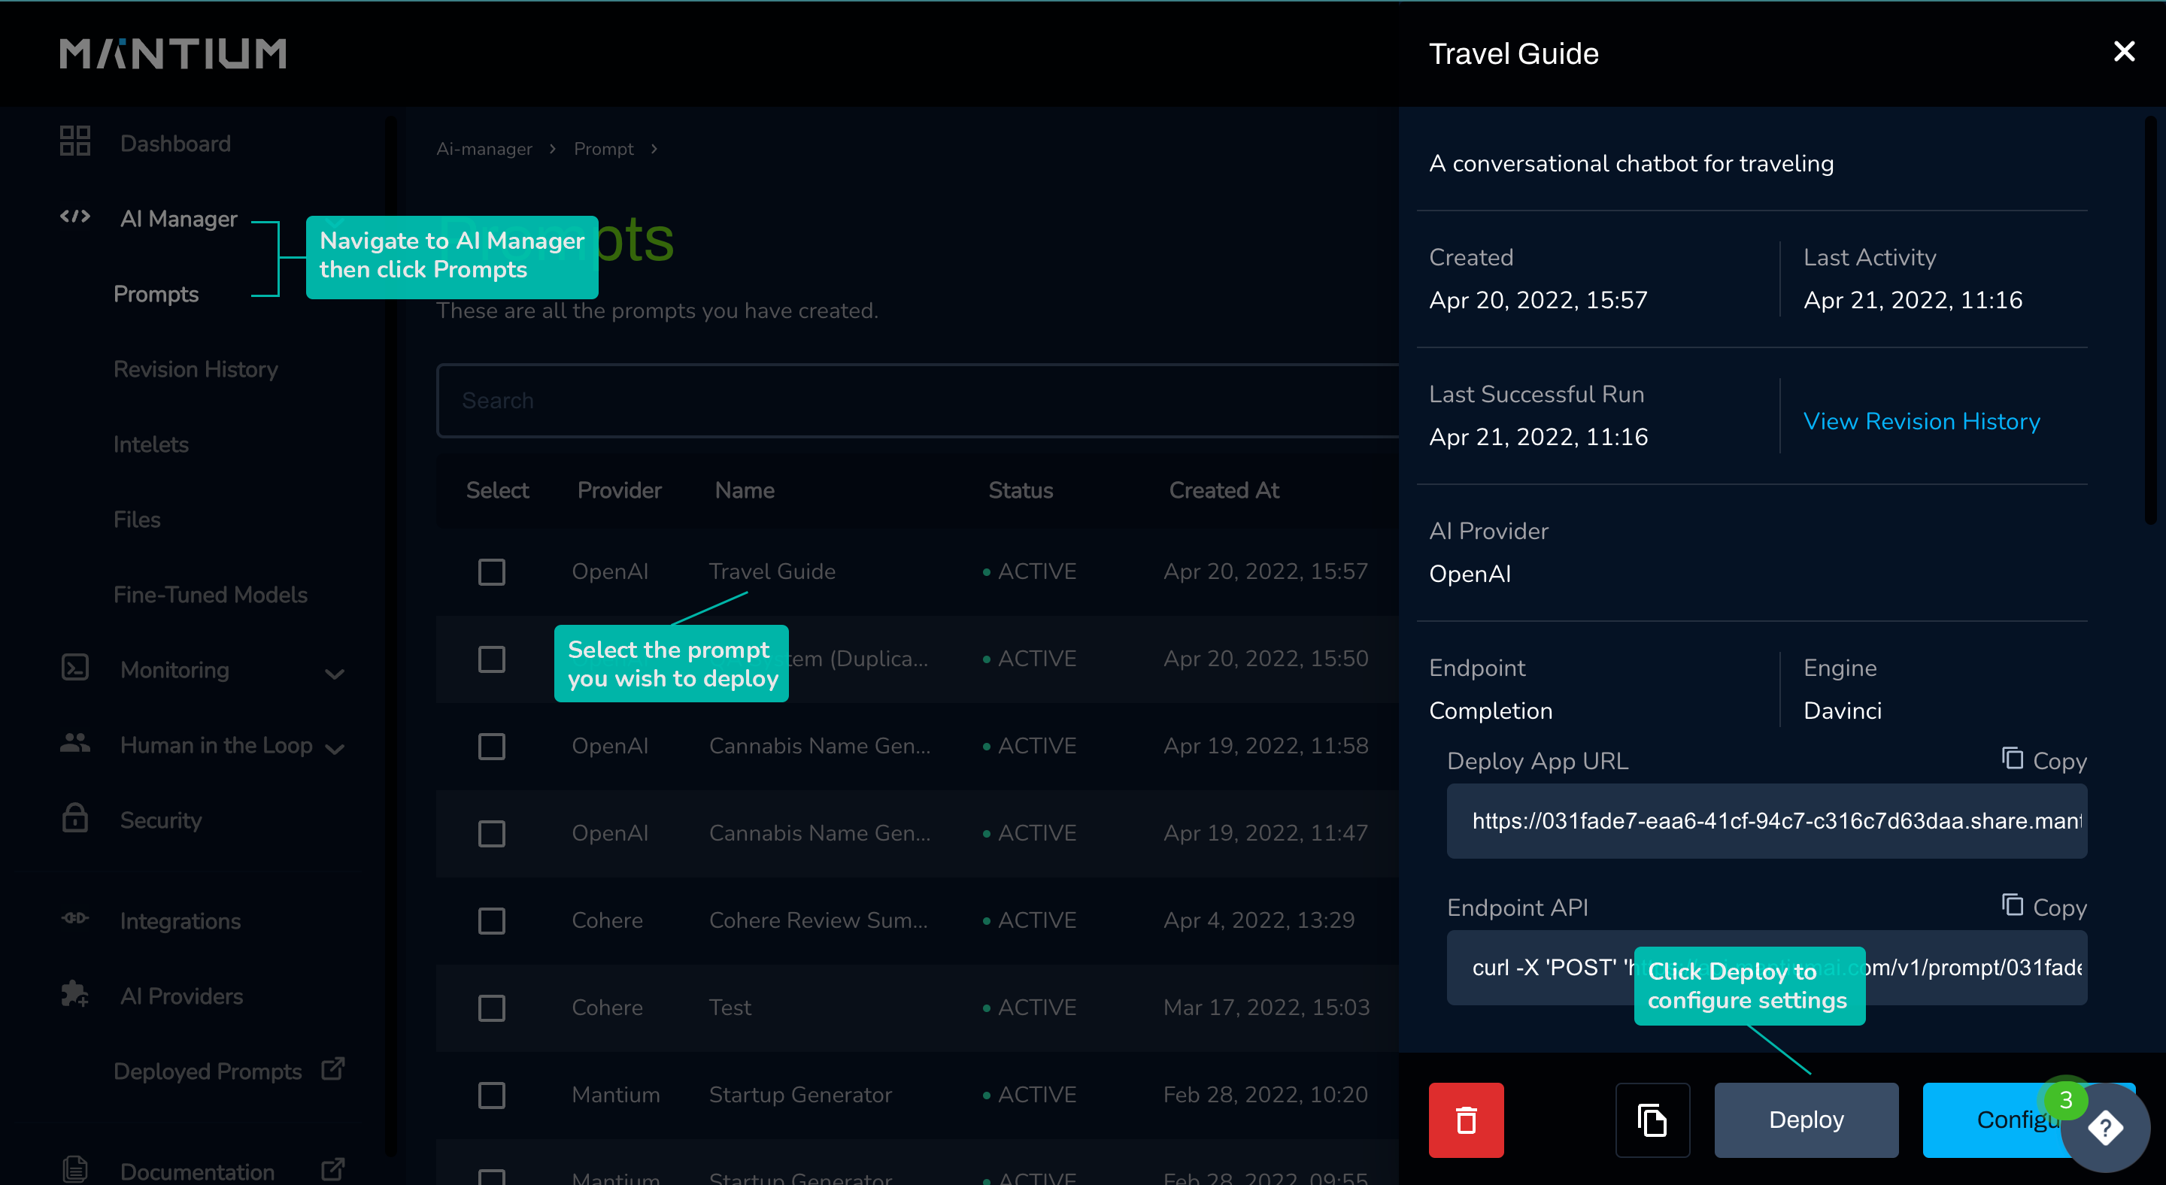Click the help question mark bubble
The image size is (2166, 1185).
(x=2104, y=1128)
